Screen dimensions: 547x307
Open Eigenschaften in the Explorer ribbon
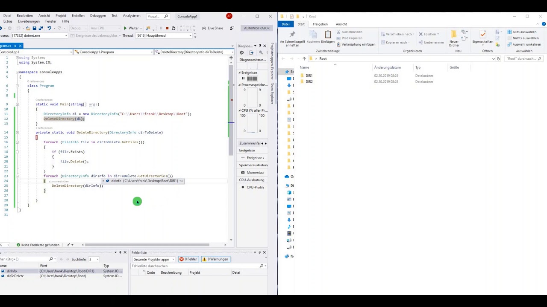tap(483, 37)
